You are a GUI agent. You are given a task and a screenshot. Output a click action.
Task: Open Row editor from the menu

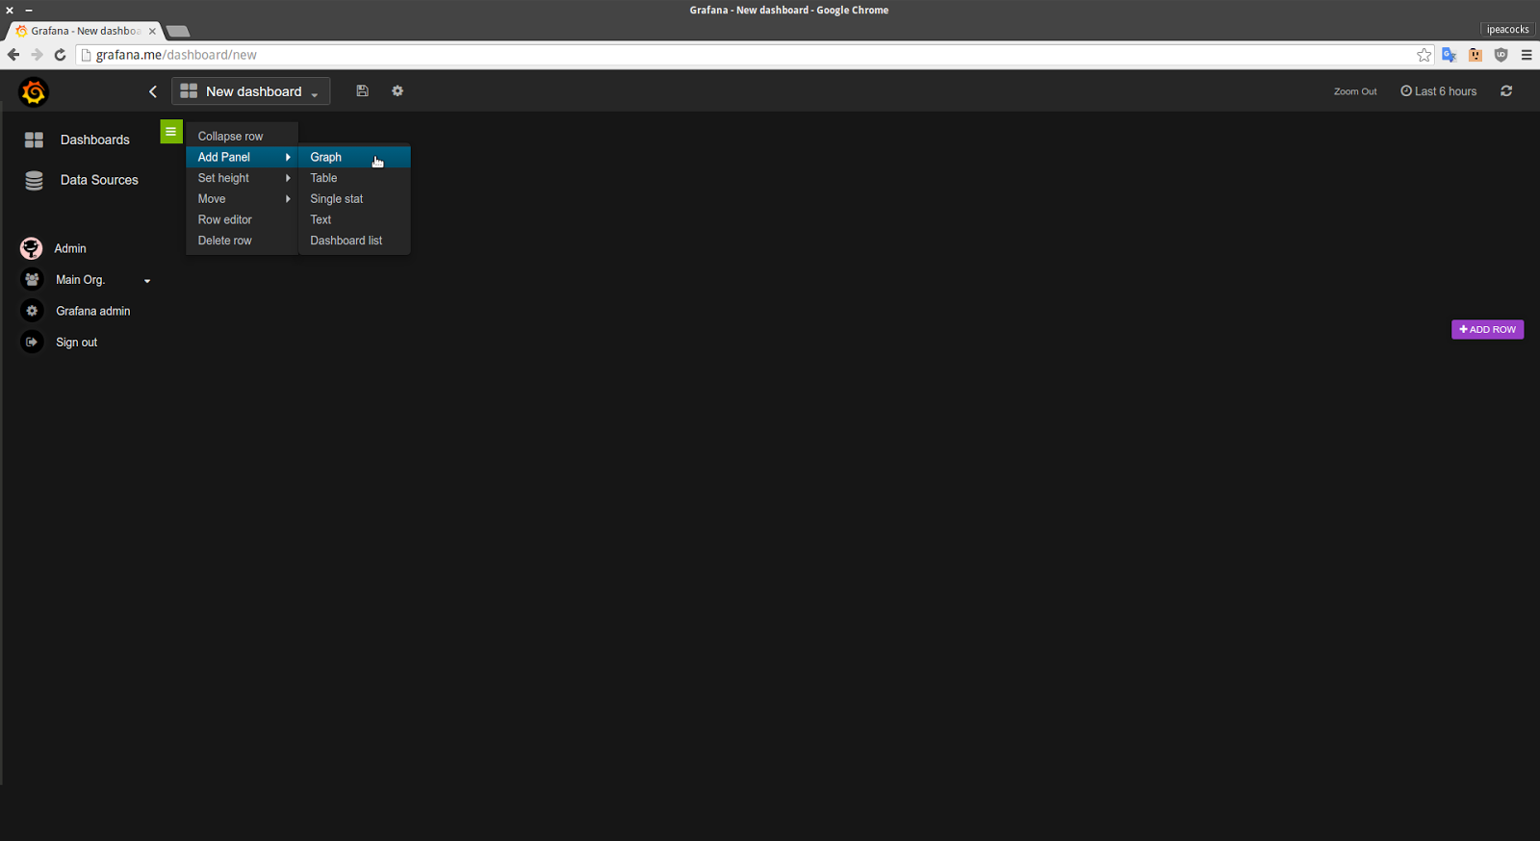pyautogui.click(x=242, y=219)
